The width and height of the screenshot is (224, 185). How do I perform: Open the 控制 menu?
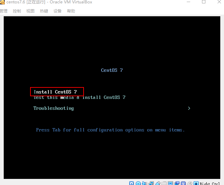[17, 11]
